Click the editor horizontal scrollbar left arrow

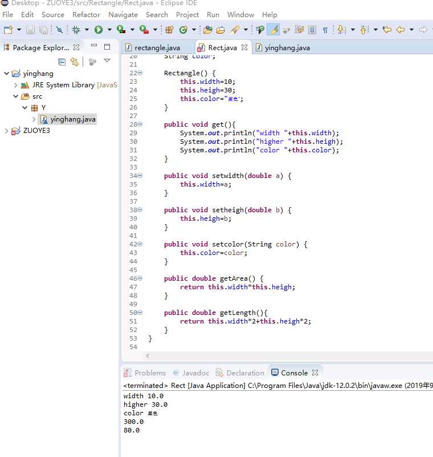click(148, 355)
